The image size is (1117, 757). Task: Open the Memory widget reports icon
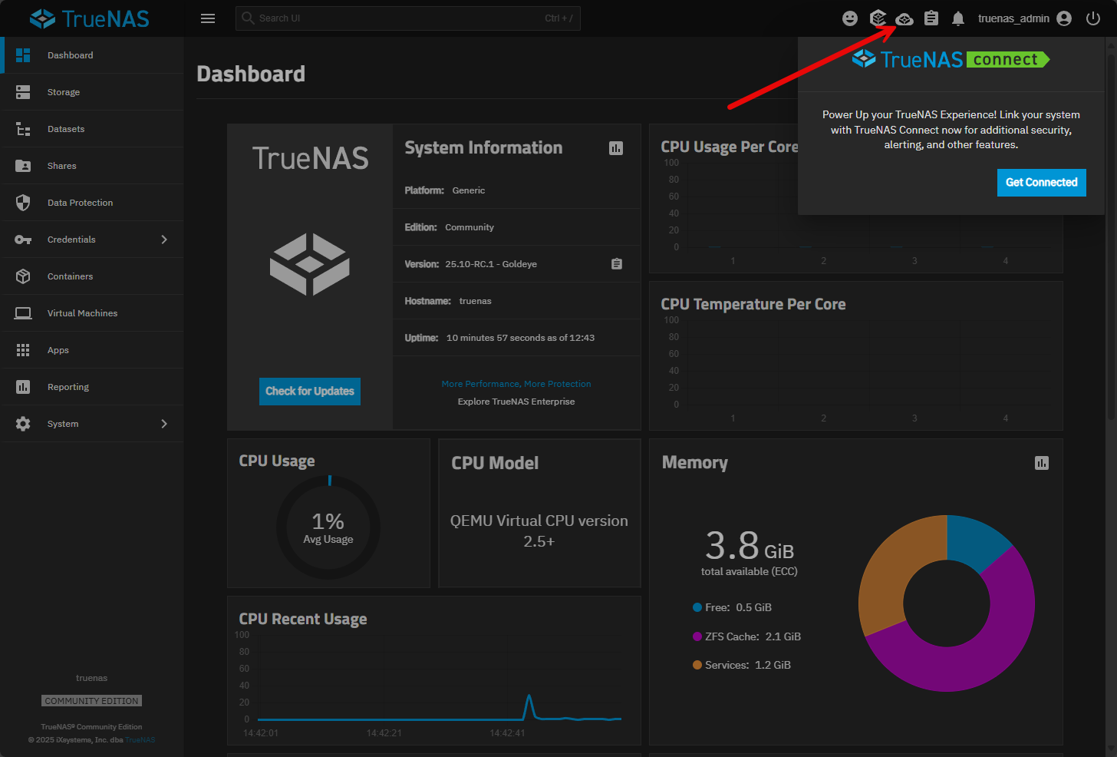pos(1042,463)
